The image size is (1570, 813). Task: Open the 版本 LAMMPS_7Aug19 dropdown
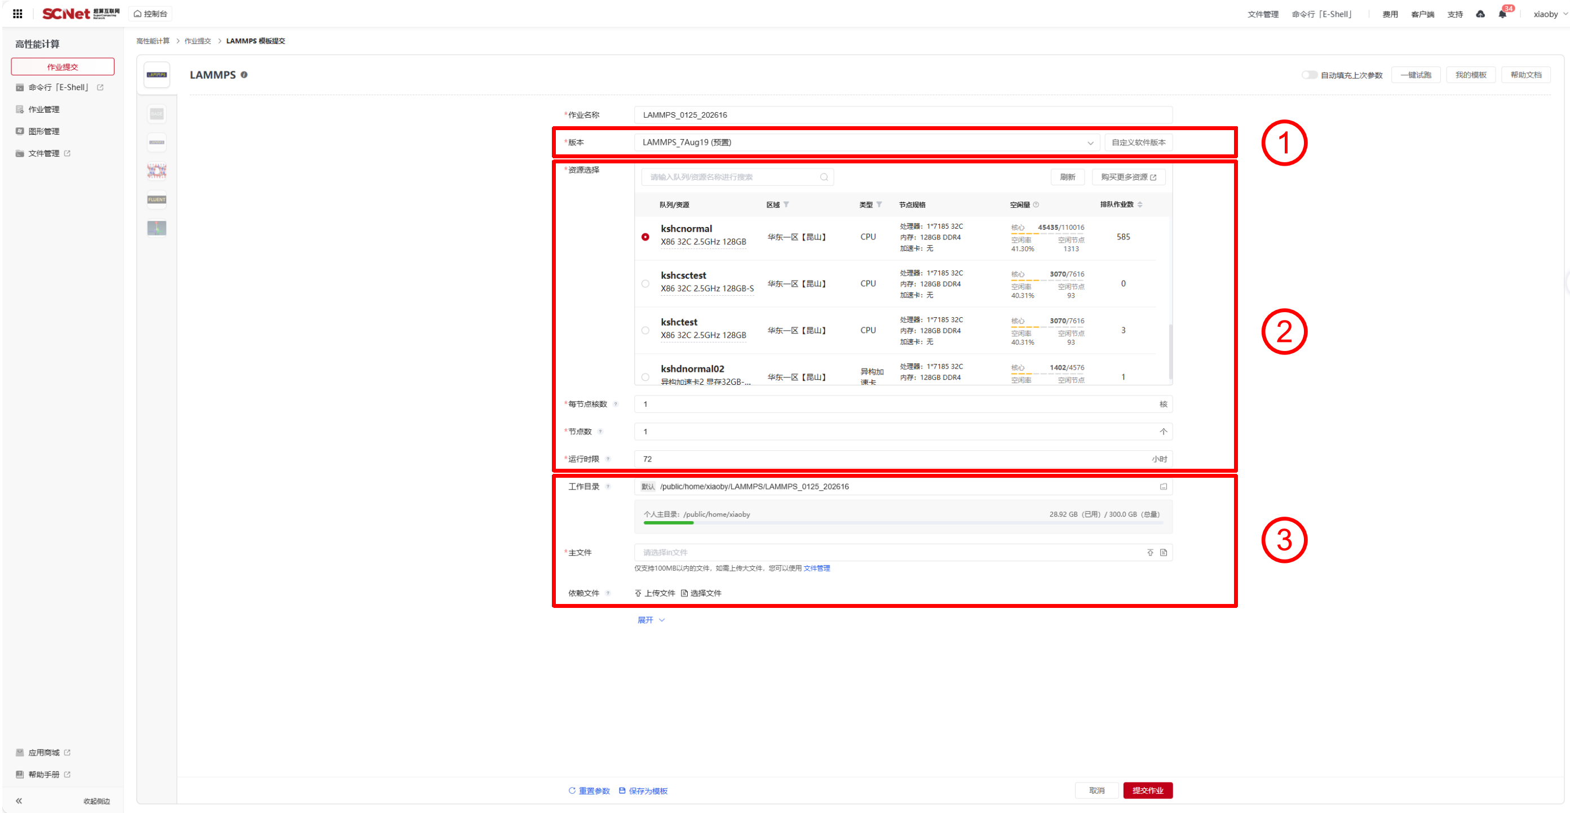(x=866, y=142)
